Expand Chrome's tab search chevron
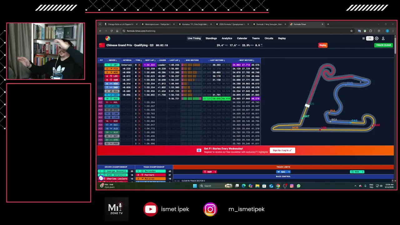The height and width of the screenshot is (225, 400). 100,24
